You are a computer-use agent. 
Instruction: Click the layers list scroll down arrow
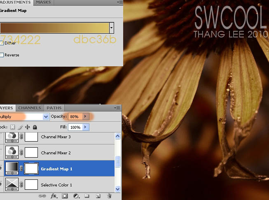pyautogui.click(x=117, y=189)
